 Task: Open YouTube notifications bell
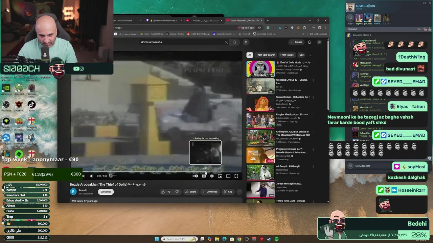coord(309,42)
